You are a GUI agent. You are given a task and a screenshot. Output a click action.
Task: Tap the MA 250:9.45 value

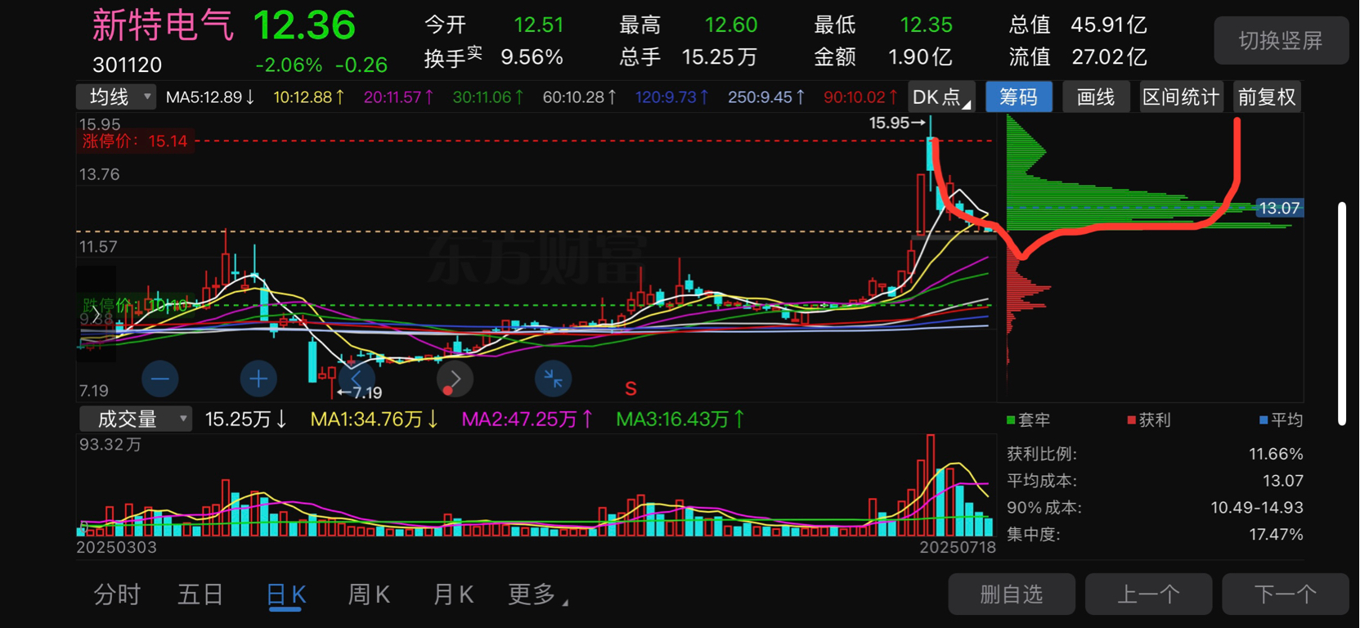tap(766, 97)
